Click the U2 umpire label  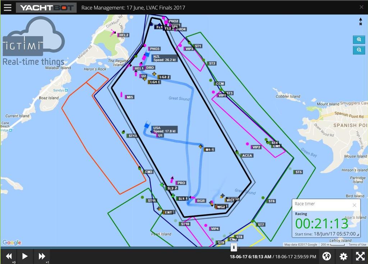click(143, 76)
